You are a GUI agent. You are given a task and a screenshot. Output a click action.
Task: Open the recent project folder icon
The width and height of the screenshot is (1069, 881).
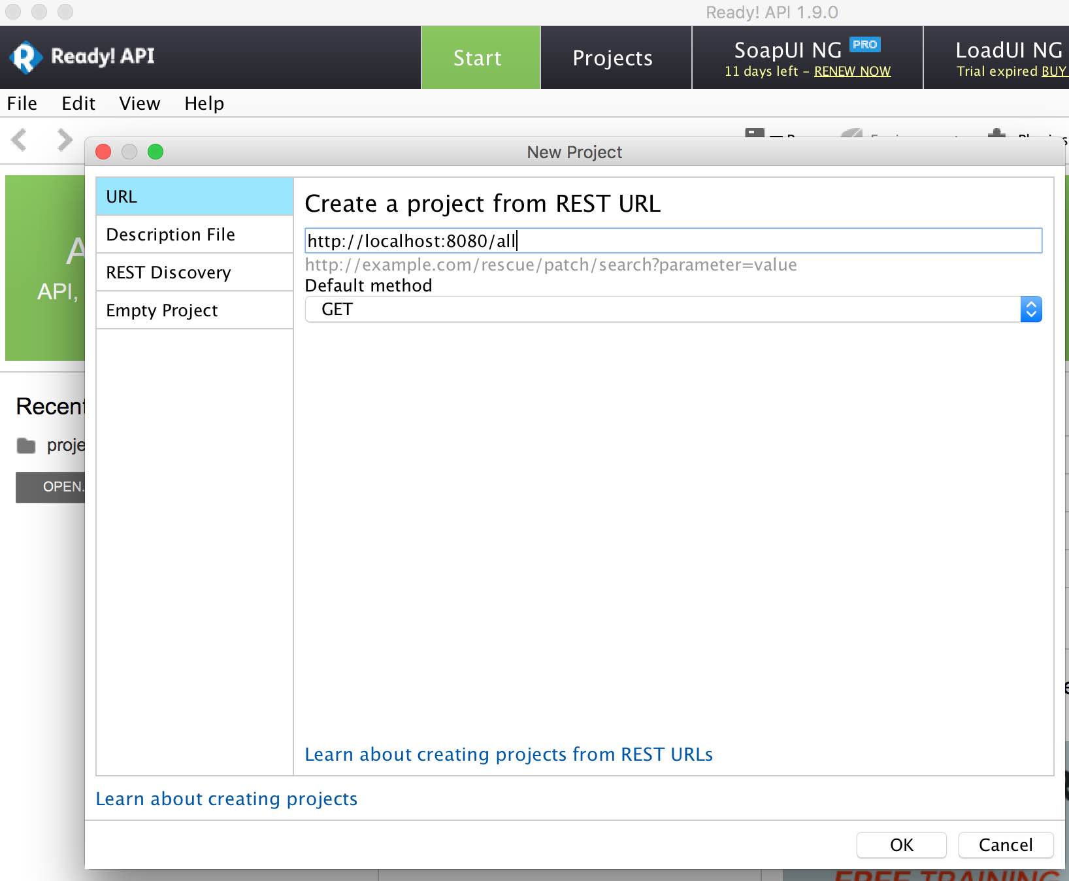[x=26, y=445]
